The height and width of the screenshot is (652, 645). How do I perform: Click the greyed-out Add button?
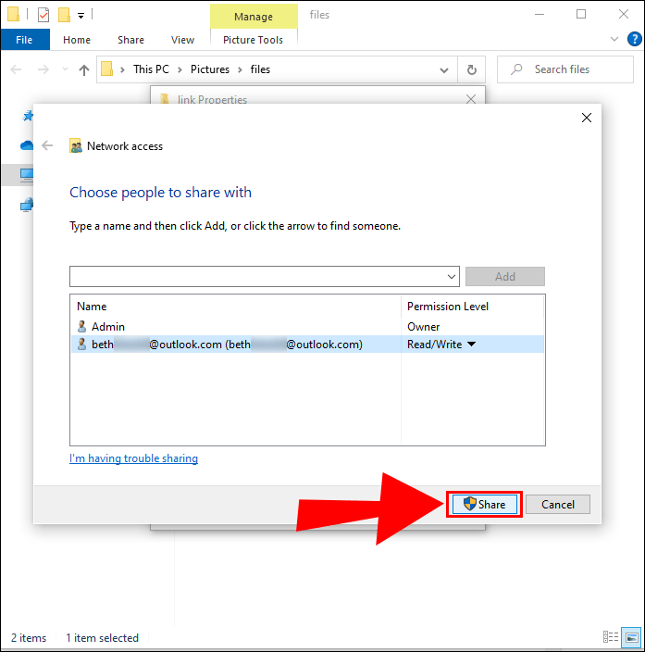pos(505,277)
